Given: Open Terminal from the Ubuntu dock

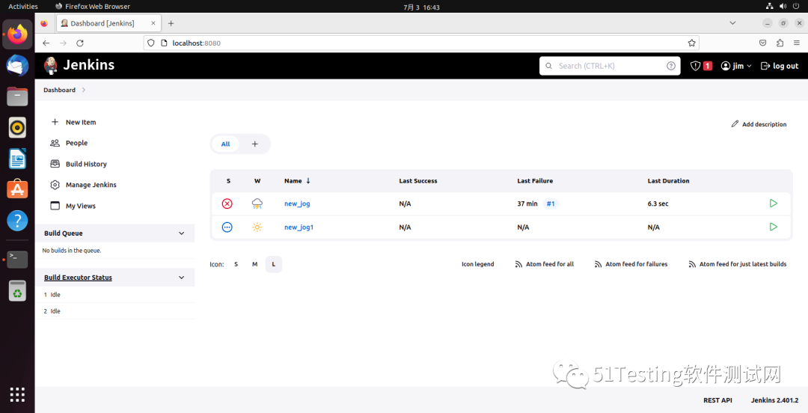Looking at the screenshot, I should [x=17, y=259].
